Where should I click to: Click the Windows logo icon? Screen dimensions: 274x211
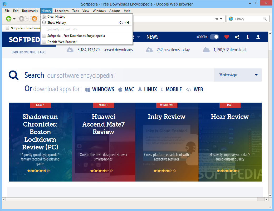point(87,90)
